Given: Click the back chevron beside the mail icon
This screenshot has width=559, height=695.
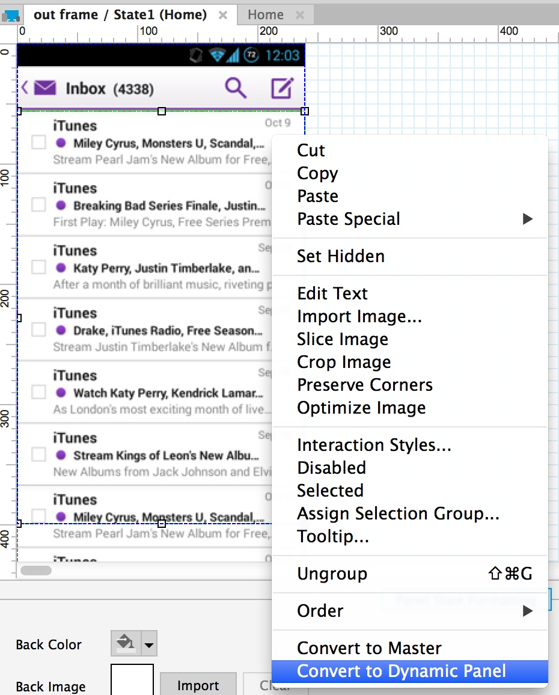Looking at the screenshot, I should pyautogui.click(x=25, y=87).
